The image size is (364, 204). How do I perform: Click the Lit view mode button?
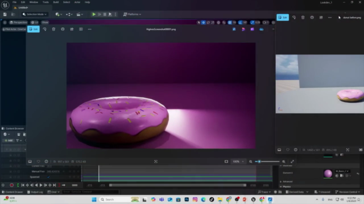pos(35,23)
